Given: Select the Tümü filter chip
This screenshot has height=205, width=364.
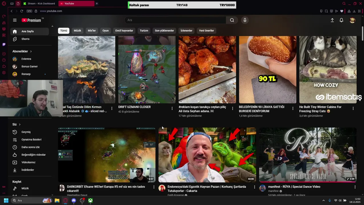Looking at the screenshot, I should tap(64, 30).
